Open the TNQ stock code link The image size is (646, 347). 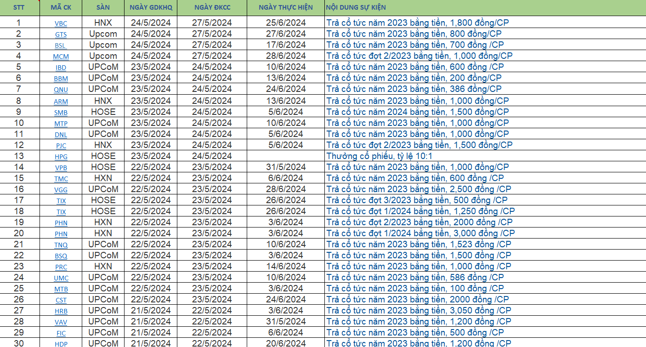(61, 245)
